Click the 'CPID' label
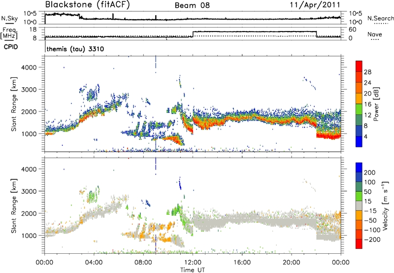This screenshot has width=394, height=273. coord(10,47)
